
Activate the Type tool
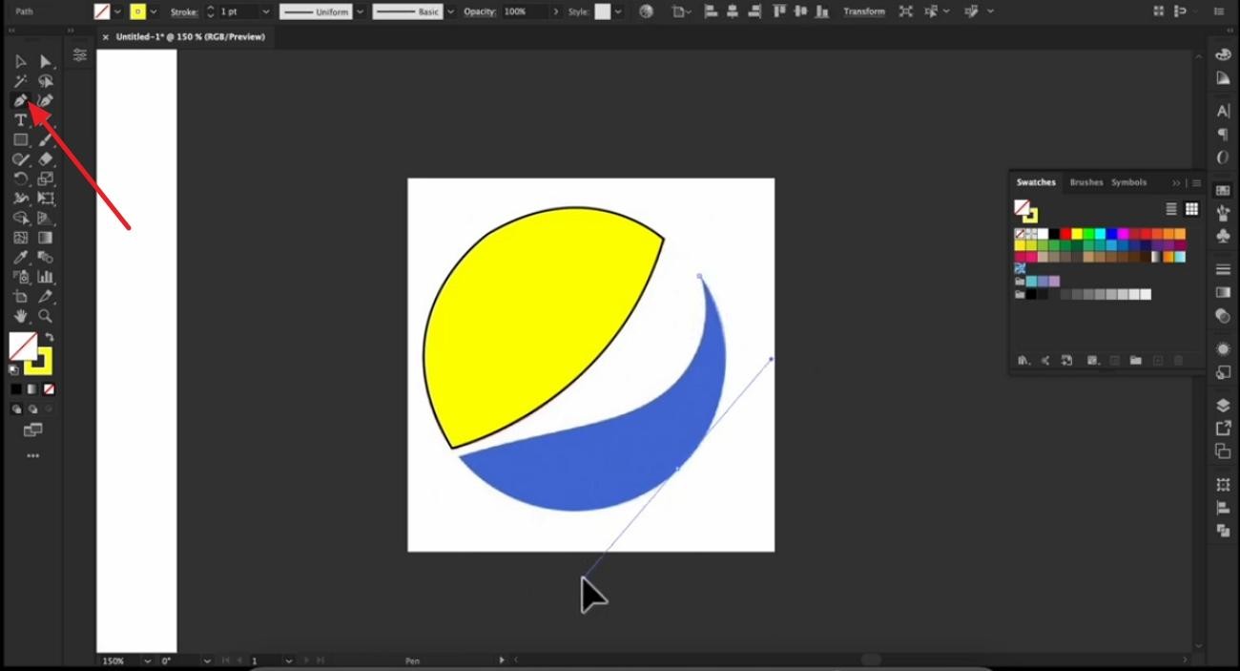[x=20, y=120]
